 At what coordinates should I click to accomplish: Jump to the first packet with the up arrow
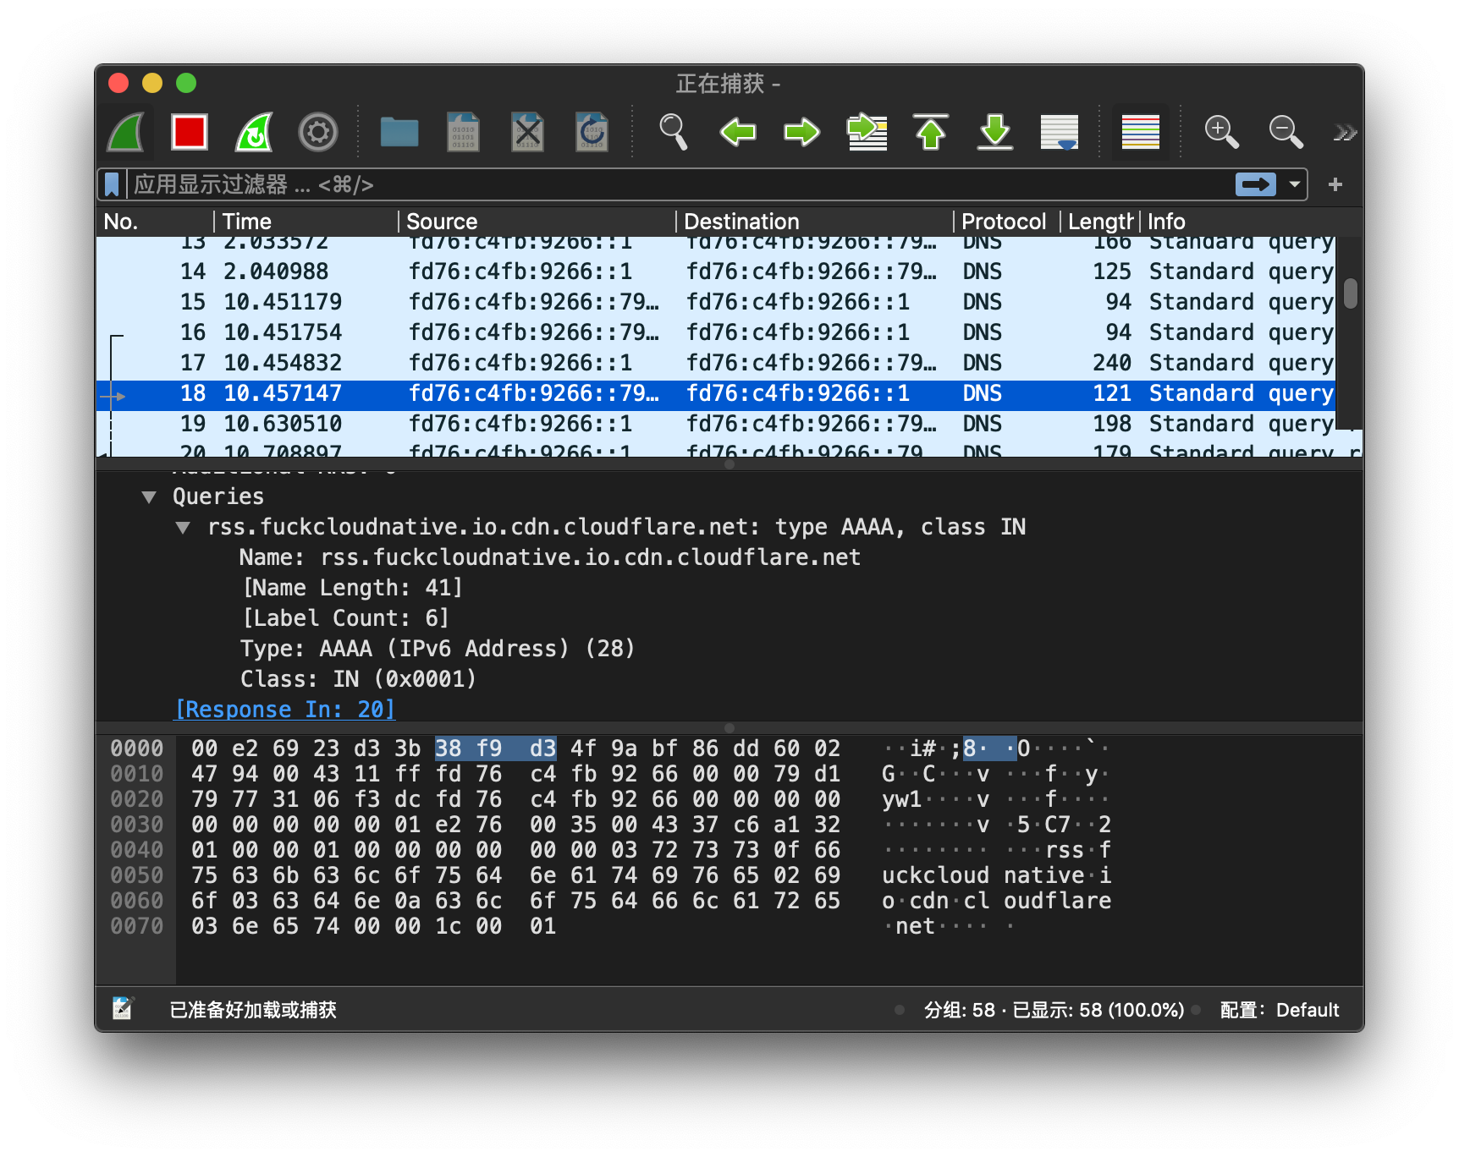pos(930,132)
